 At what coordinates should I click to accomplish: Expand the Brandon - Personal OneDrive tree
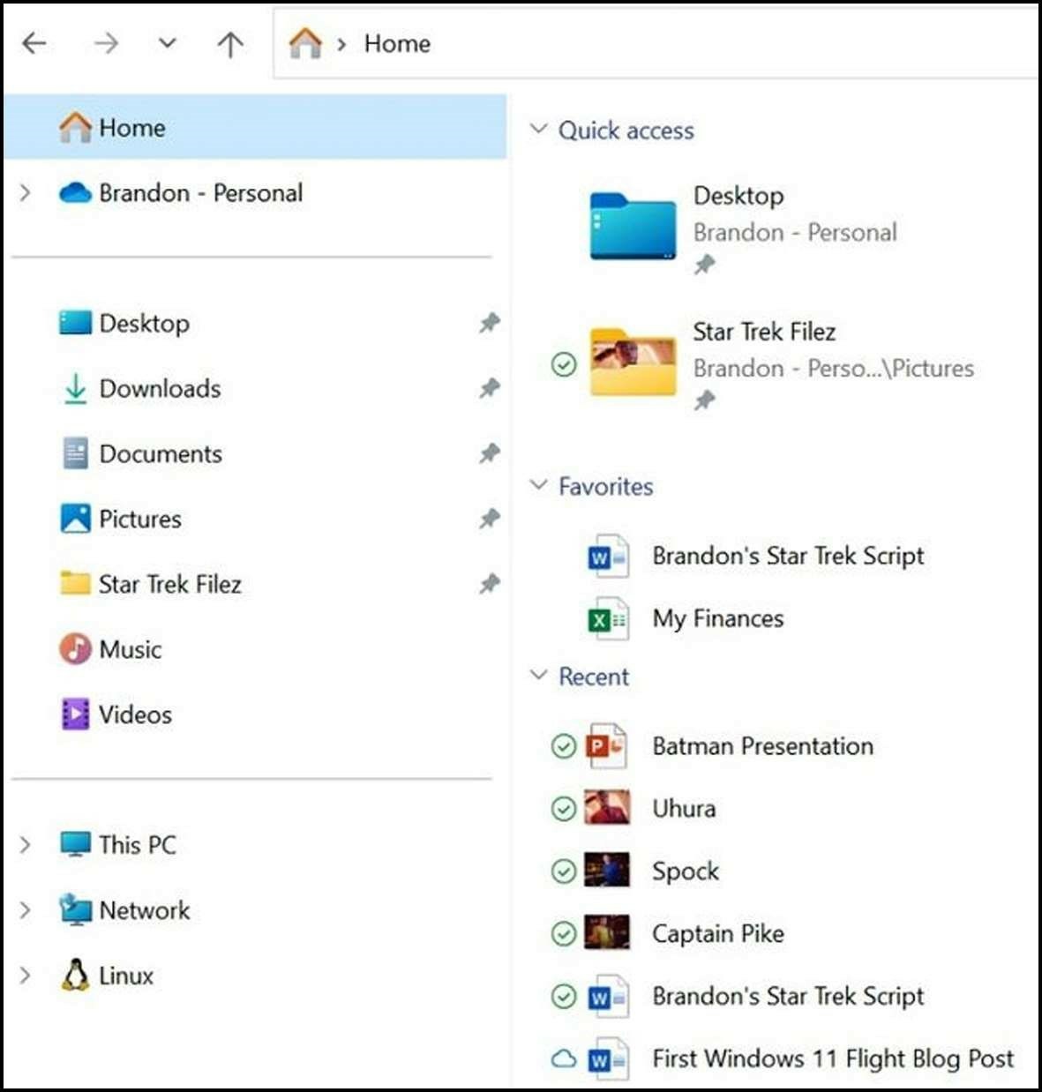click(x=26, y=193)
